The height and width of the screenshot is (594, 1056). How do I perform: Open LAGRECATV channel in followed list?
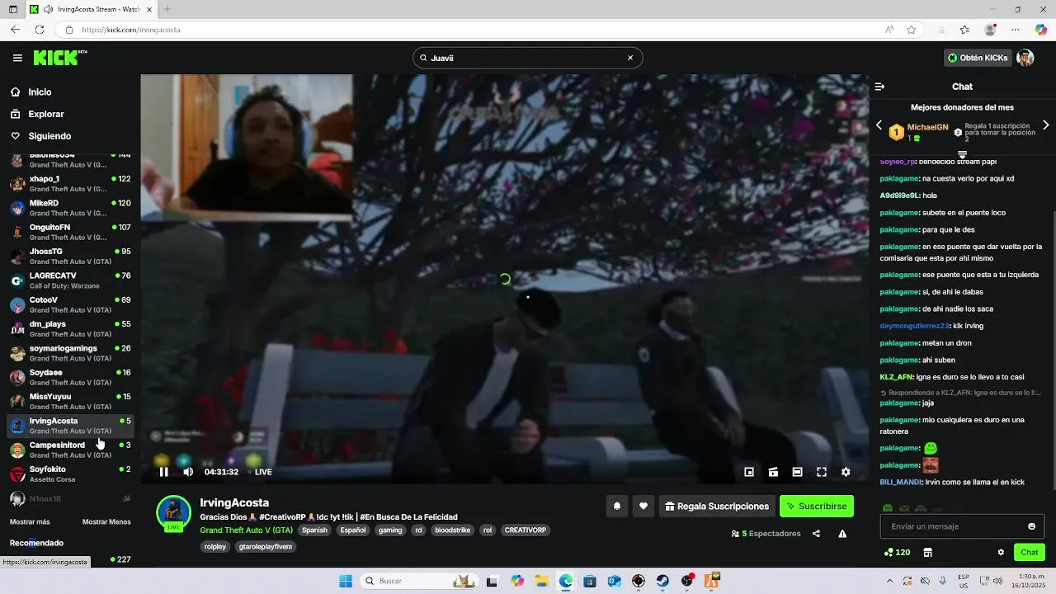point(70,280)
